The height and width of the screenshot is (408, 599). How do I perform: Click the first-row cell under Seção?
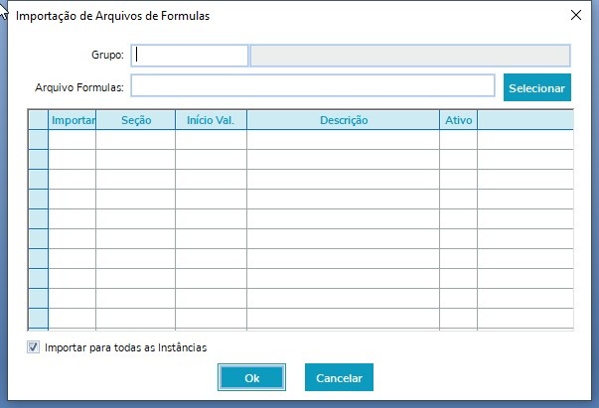pyautogui.click(x=135, y=140)
